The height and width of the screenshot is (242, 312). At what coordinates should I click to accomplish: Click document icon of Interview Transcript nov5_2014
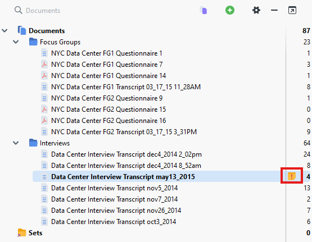tap(44, 188)
